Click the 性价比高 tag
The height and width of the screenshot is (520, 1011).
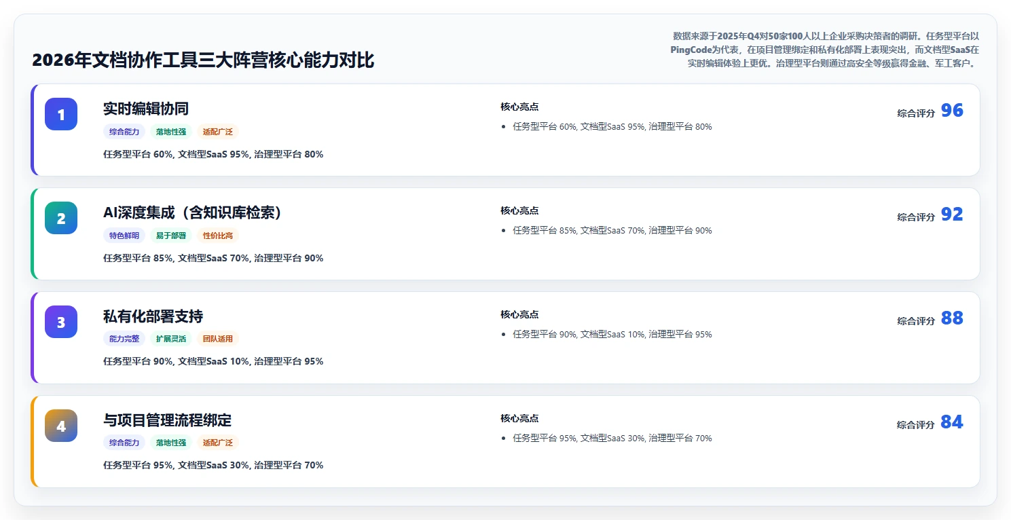tap(218, 236)
